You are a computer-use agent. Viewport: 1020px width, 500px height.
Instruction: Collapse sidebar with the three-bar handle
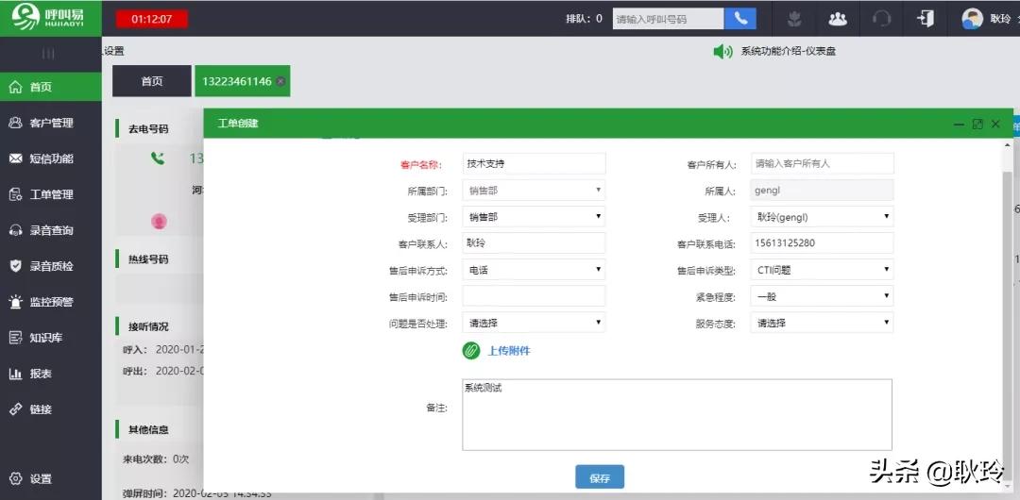tap(48, 54)
